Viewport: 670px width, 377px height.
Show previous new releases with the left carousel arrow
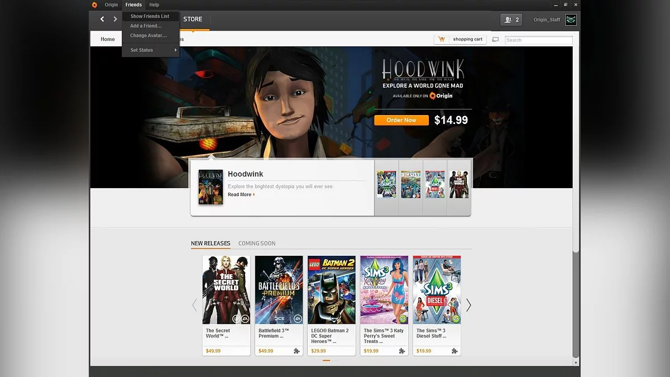pyautogui.click(x=194, y=305)
